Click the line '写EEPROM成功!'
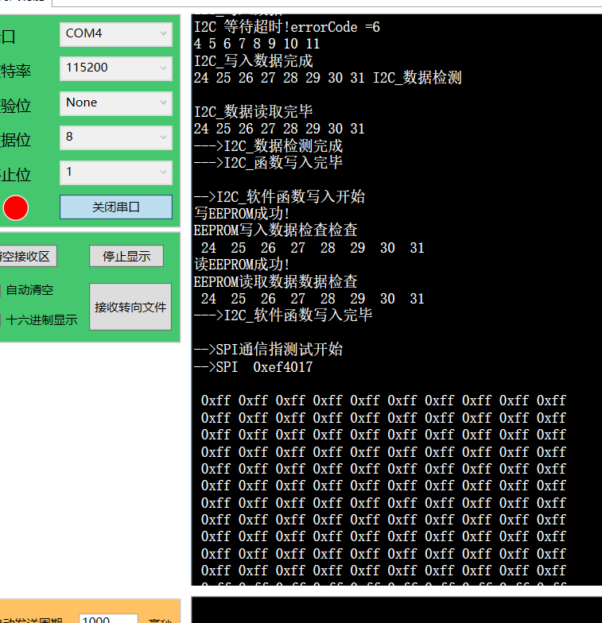602x623 pixels. click(242, 214)
